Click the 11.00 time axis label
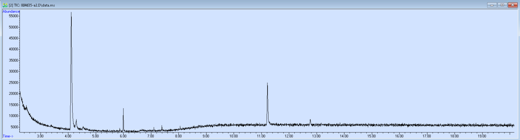Screen dimensions: 520x140 (261, 136)
